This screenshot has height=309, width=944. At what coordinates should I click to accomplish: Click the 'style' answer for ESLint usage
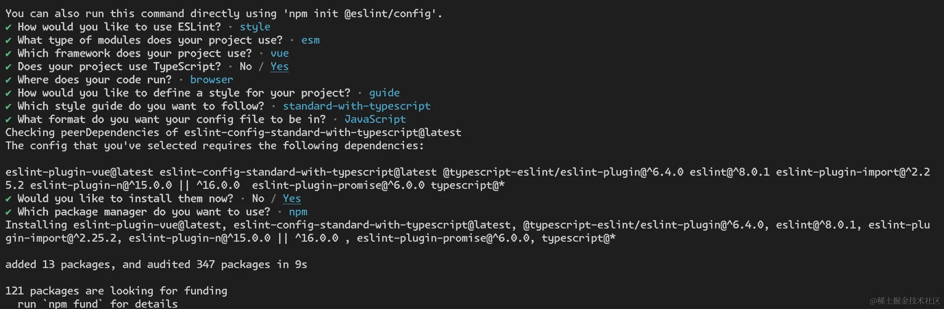(255, 27)
